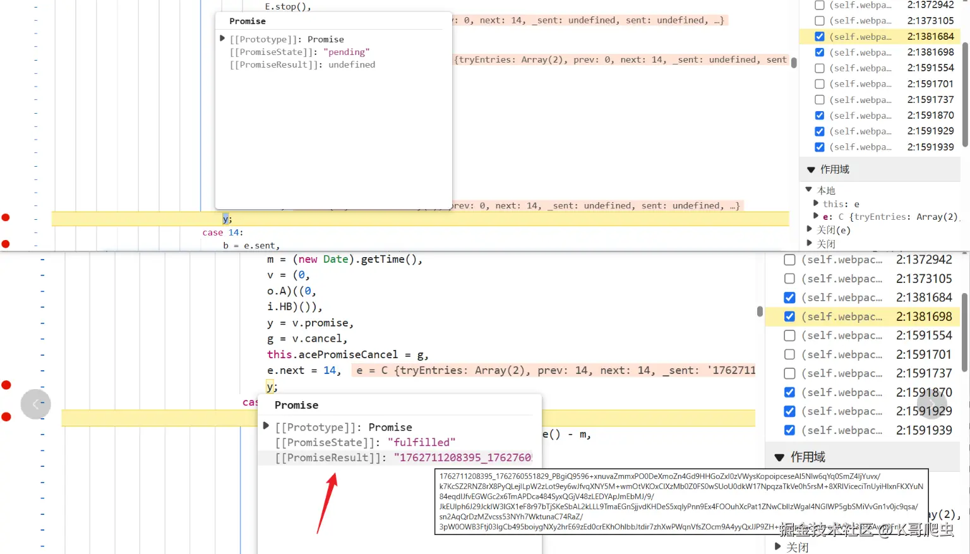Click the 'case 14:' code line

tap(223, 232)
